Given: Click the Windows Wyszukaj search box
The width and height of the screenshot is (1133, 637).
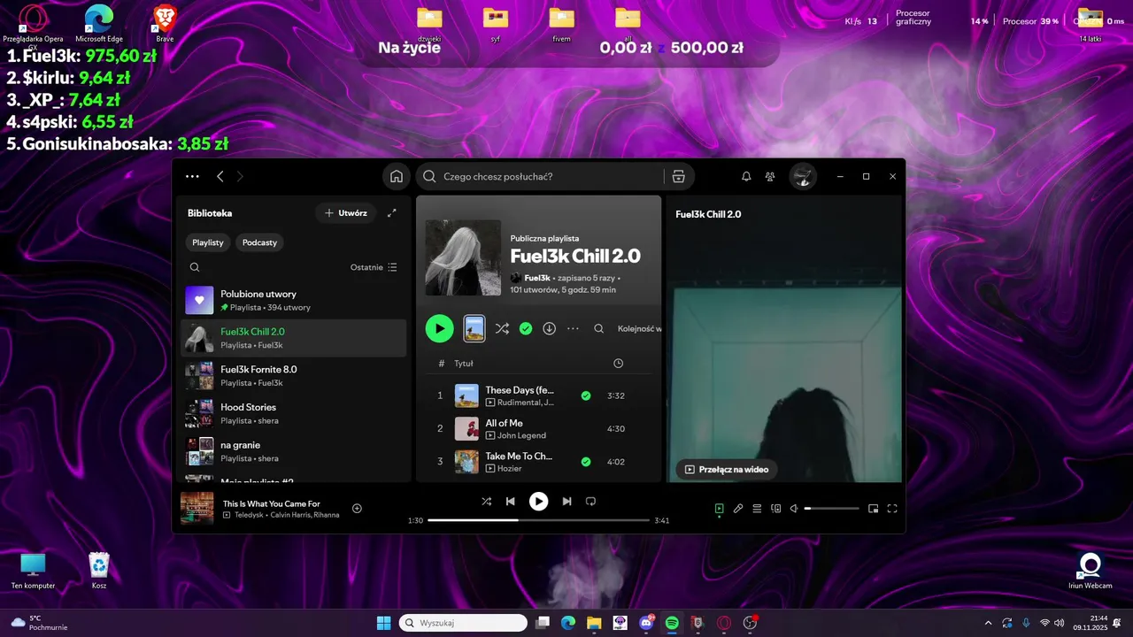Looking at the screenshot, I should (x=463, y=623).
